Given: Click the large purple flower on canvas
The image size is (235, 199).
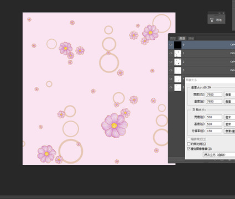Looking at the screenshot, I should click(x=114, y=125).
